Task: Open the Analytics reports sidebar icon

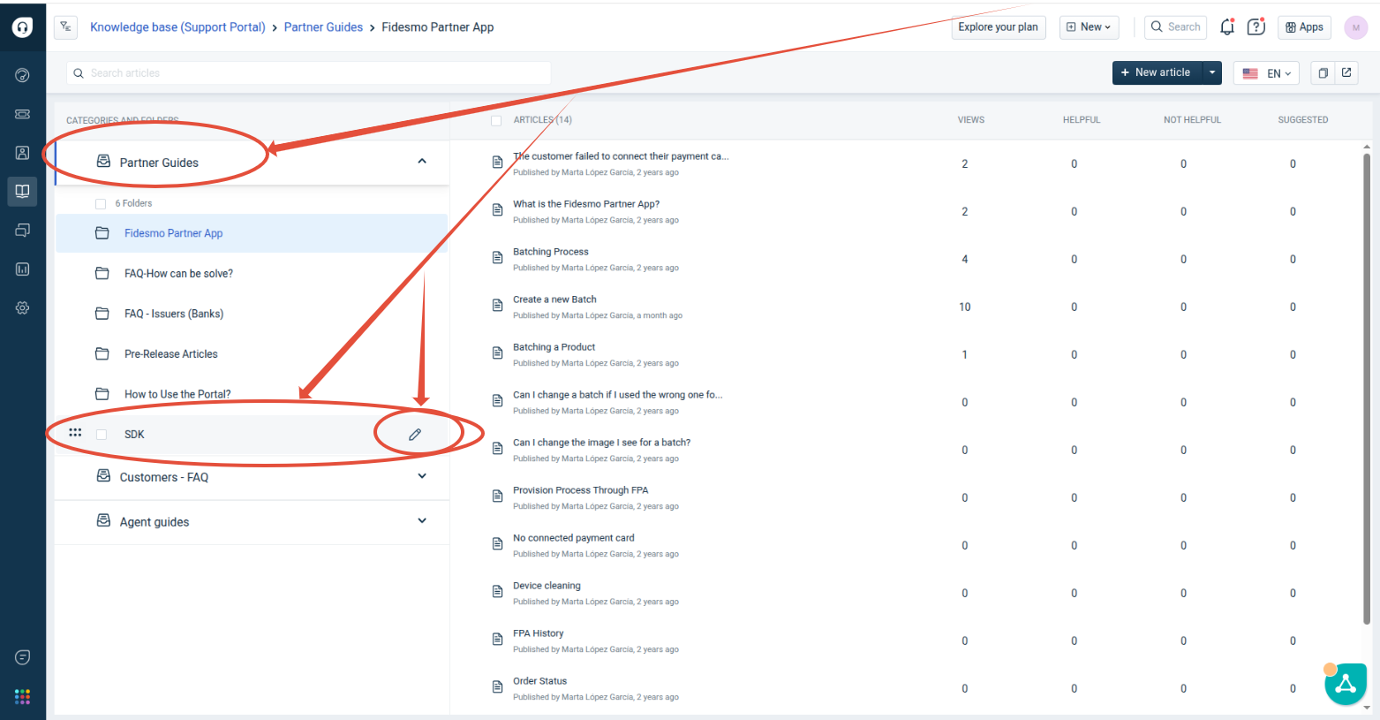Action: (23, 269)
